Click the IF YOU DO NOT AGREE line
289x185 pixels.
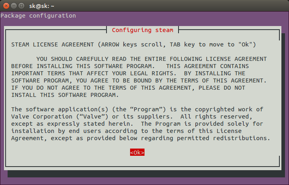(128, 88)
